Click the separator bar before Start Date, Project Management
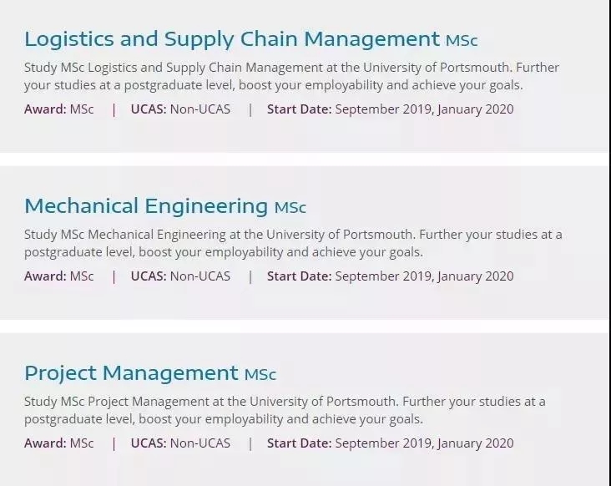The width and height of the screenshot is (611, 486). (x=250, y=443)
